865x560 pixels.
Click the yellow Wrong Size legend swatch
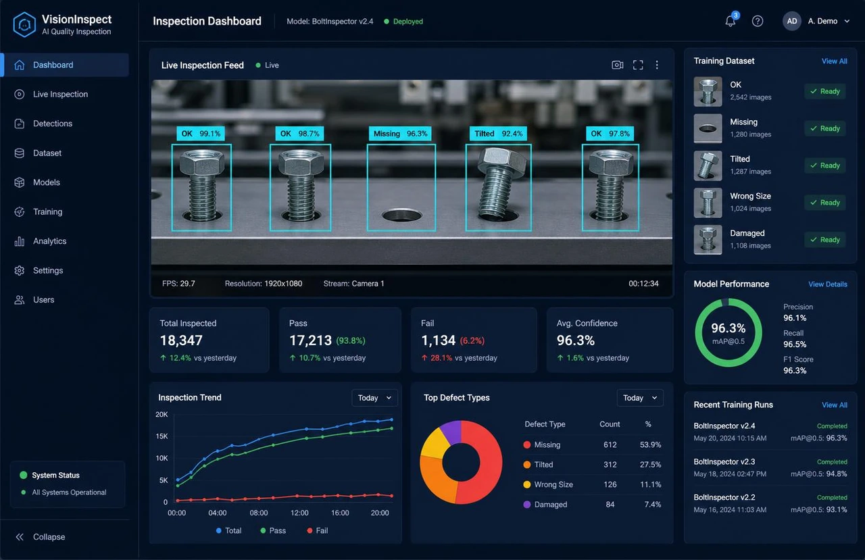click(x=527, y=485)
